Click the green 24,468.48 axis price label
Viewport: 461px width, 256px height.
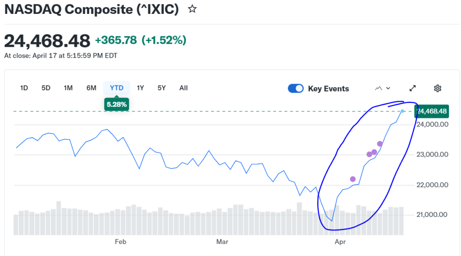pyautogui.click(x=432, y=111)
